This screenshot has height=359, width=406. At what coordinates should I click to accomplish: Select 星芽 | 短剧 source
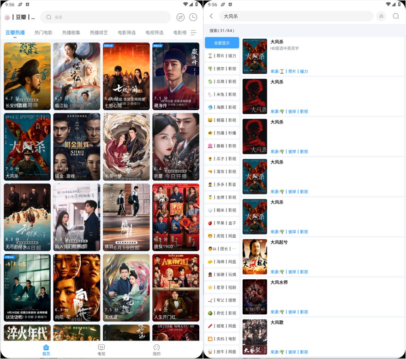(222, 288)
